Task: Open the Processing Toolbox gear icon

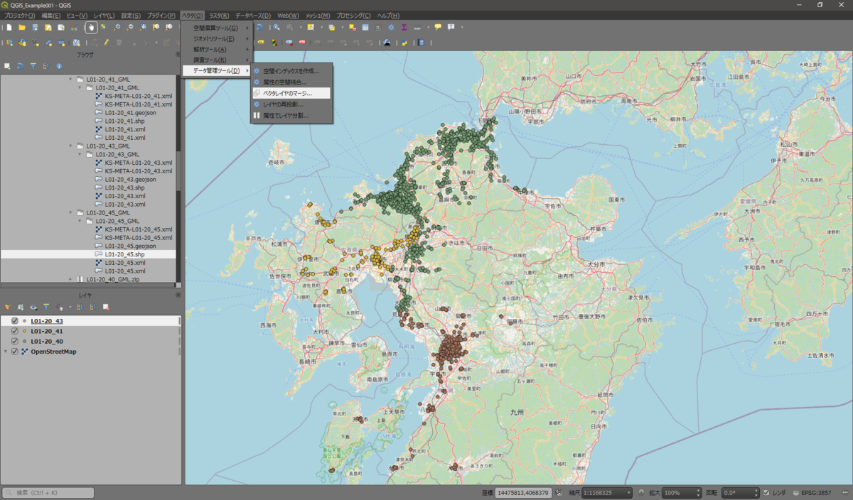Action: [391, 27]
